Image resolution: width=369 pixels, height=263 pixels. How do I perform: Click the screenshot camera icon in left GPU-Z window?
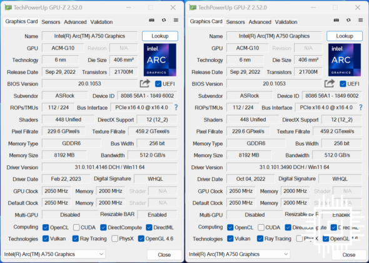tap(151, 20)
